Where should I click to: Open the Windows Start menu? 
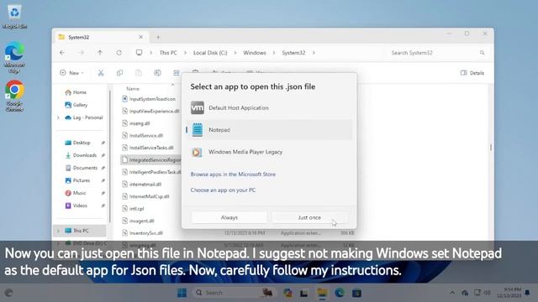(x=182, y=293)
